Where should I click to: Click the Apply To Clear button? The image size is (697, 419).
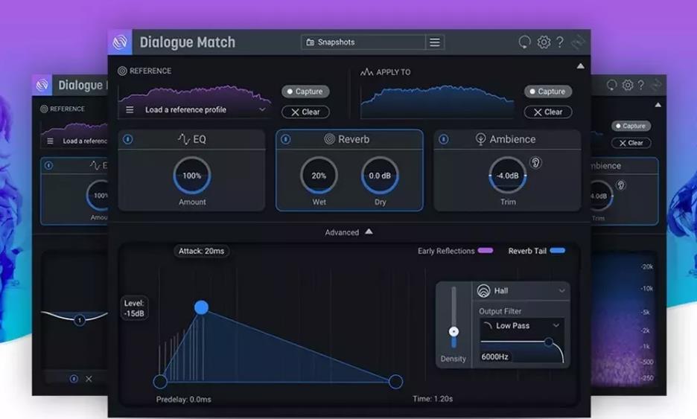(x=547, y=112)
